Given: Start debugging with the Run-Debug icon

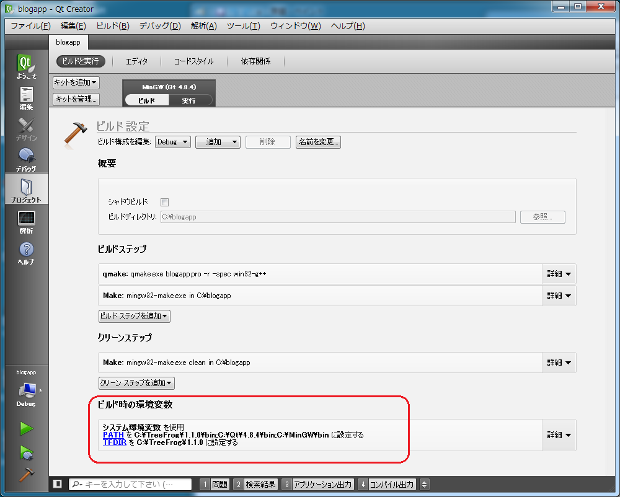Looking at the screenshot, I should pyautogui.click(x=26, y=452).
